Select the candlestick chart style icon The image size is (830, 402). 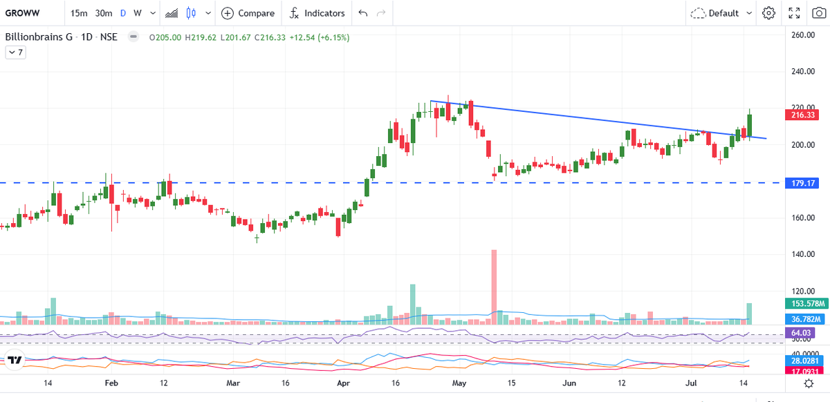click(x=192, y=13)
